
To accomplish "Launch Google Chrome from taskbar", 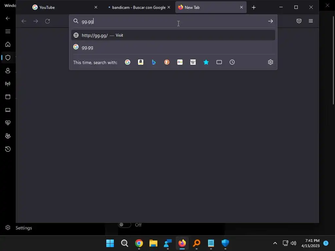I will pos(139,243).
